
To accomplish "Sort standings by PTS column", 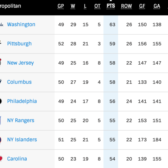I will pyautogui.click(x=111, y=6).
